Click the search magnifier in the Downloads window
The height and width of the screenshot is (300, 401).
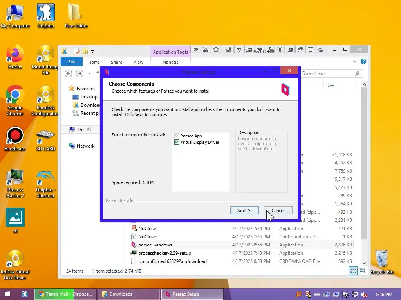pyautogui.click(x=357, y=73)
